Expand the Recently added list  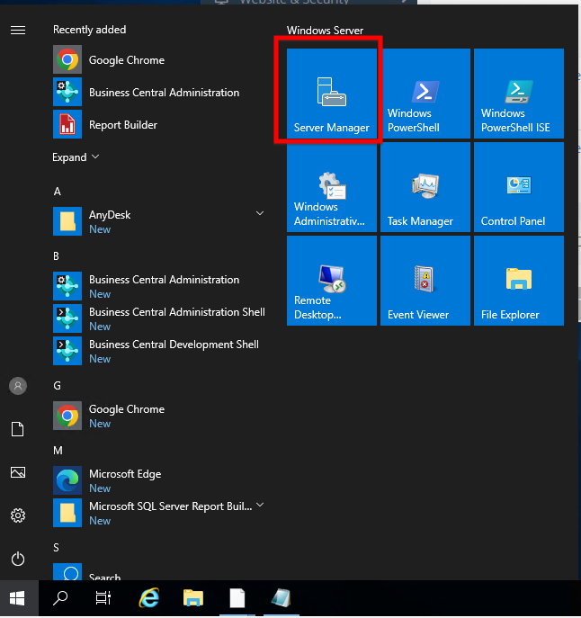point(76,157)
